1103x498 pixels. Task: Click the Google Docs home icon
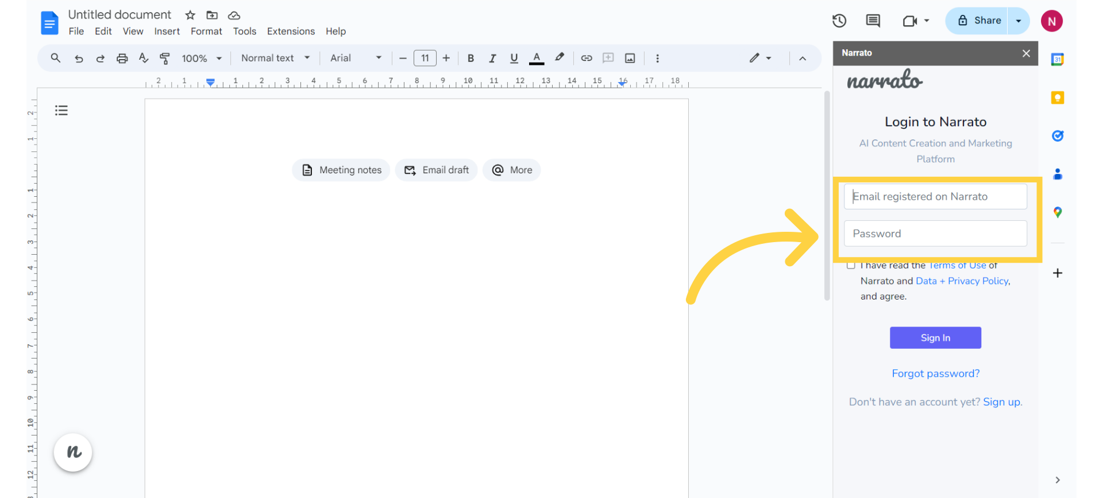coord(50,23)
